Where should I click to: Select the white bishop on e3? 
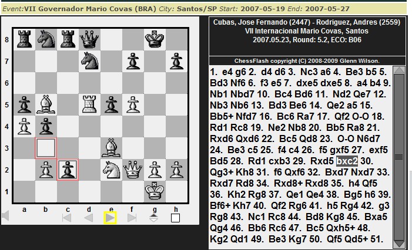coord(112,148)
